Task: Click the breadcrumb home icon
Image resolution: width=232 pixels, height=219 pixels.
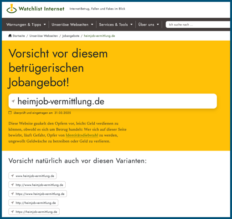Action: (10, 36)
